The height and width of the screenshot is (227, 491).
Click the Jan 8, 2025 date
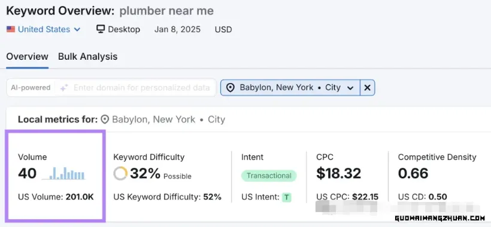(177, 29)
